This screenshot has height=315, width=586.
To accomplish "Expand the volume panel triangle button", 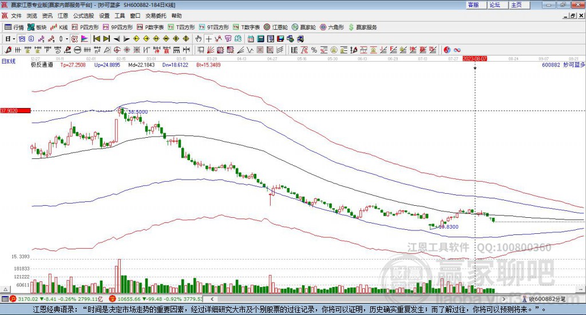I will coord(5,289).
